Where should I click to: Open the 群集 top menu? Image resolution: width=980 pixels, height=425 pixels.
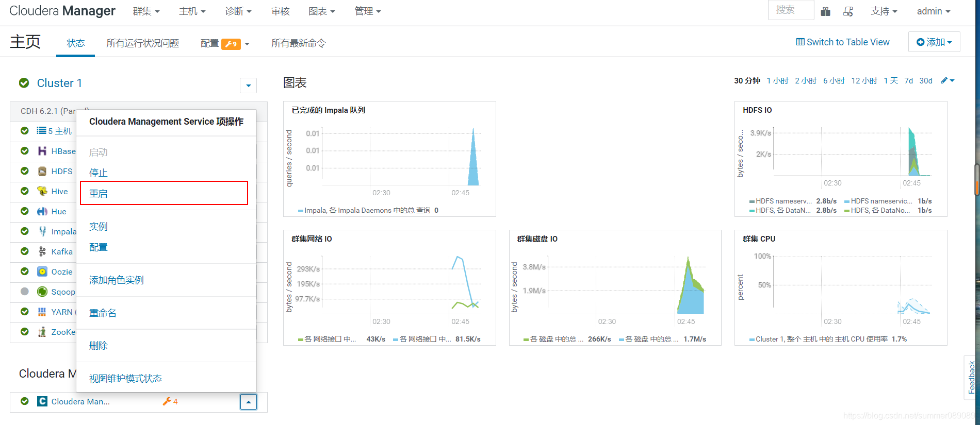point(146,11)
